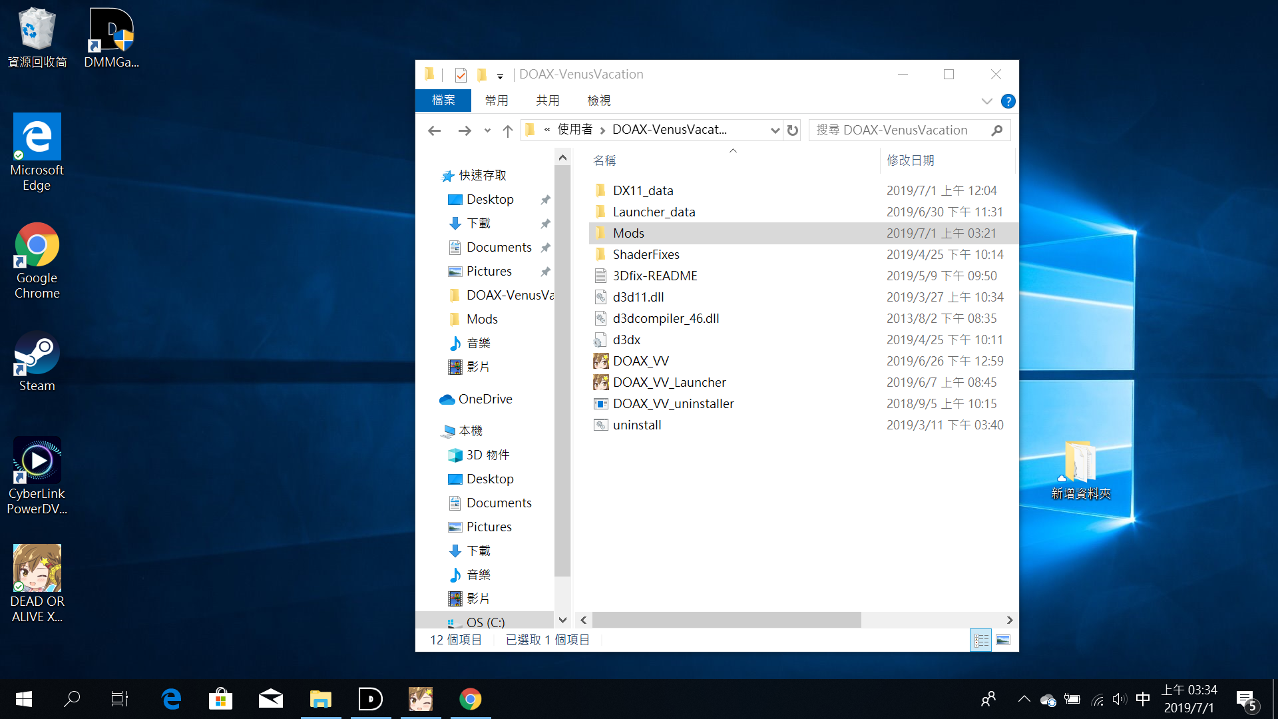Click the volume icon in system tray
1278x719 pixels.
point(1120,699)
